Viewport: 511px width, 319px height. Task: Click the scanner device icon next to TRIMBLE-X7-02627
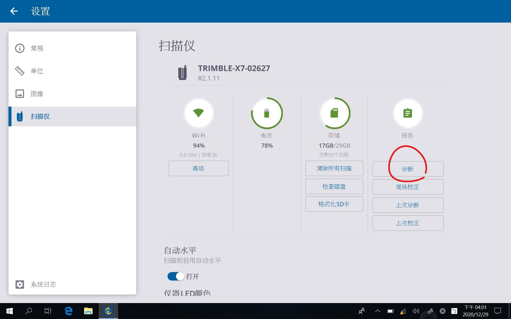click(x=182, y=73)
